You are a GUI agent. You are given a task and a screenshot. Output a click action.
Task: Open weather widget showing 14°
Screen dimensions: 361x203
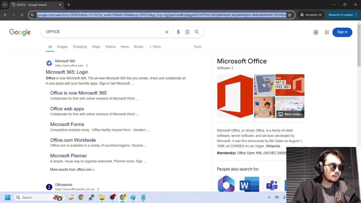coord(72,197)
